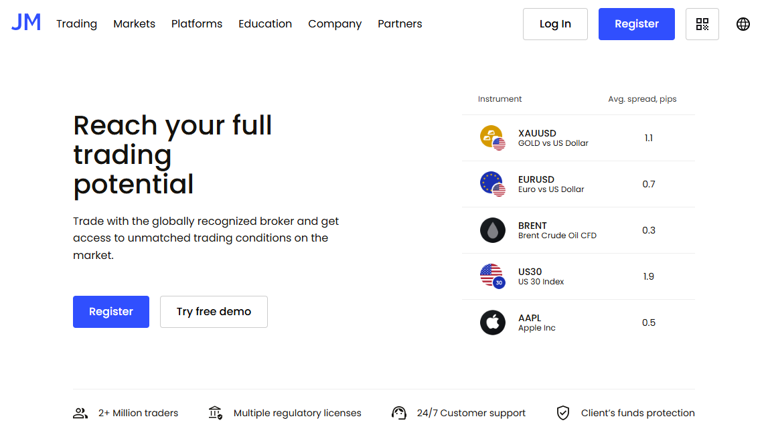This screenshot has width=768, height=445.
Task: Click the BRENT oil drop icon
Action: pos(493,230)
